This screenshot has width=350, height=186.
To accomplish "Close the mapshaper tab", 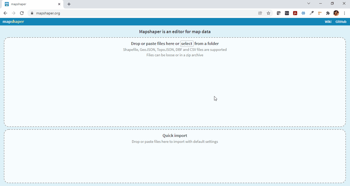I will coord(59,4).
